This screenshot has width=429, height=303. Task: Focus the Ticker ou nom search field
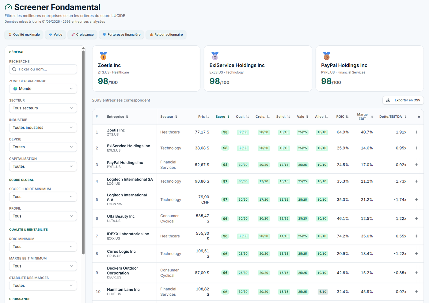43,69
